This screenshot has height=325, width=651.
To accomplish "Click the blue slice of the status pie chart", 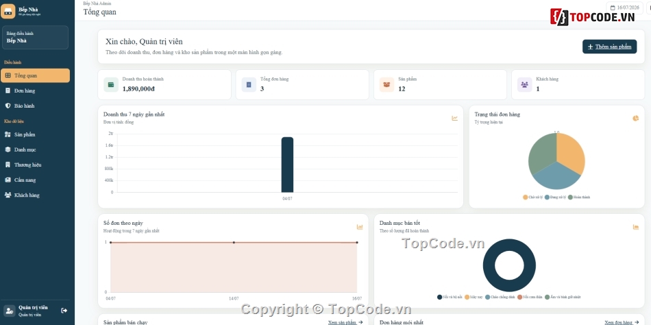I will [556, 176].
